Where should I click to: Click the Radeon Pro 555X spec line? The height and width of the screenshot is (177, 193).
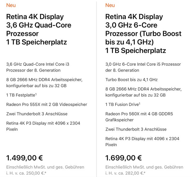[x=47, y=104]
